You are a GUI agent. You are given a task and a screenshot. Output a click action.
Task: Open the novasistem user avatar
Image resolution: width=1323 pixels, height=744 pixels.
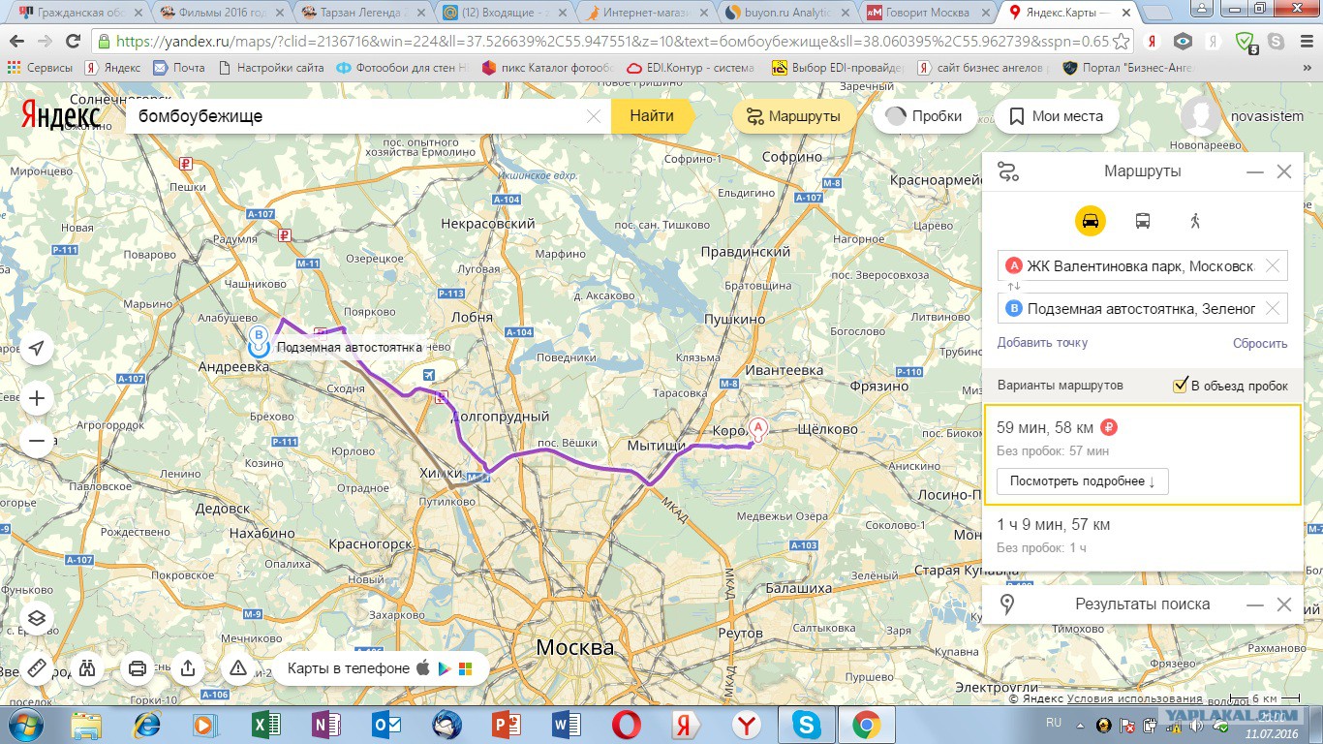[1201, 116]
